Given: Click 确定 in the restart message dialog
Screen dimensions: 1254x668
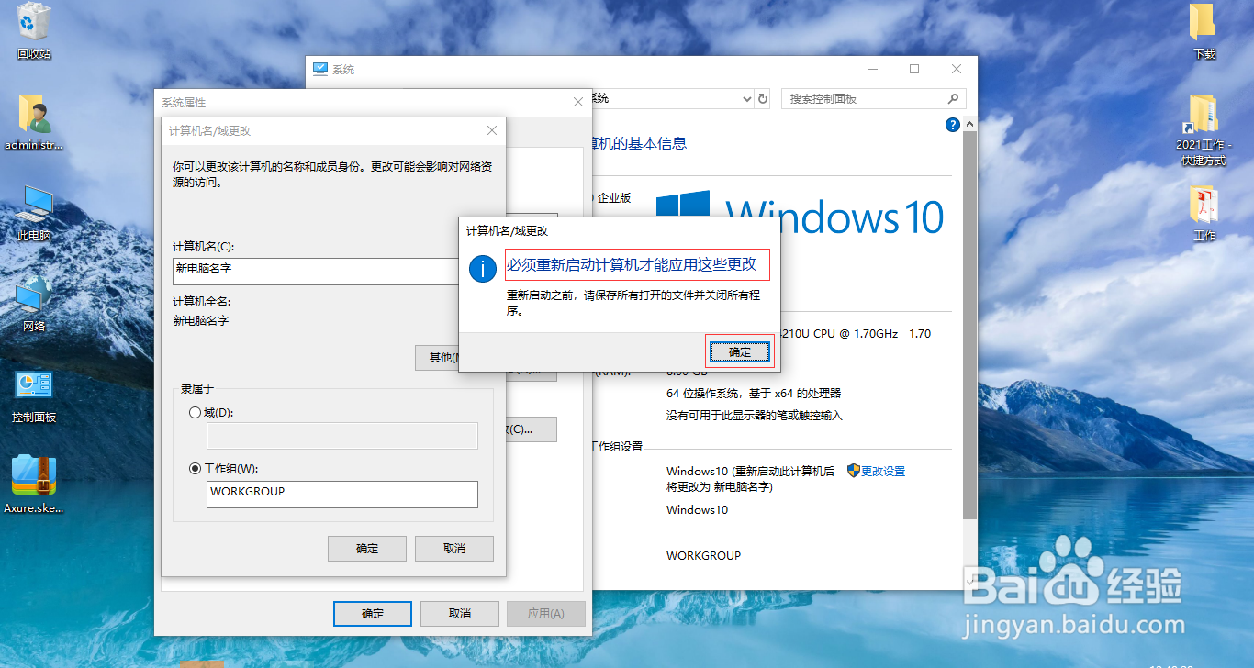Looking at the screenshot, I should pos(740,351).
